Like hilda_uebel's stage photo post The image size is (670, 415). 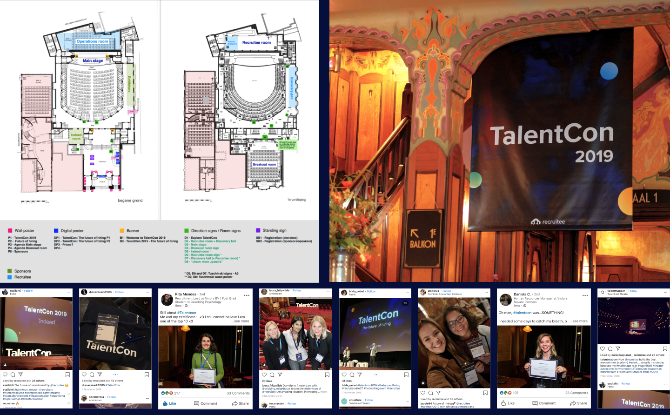tap(344, 375)
